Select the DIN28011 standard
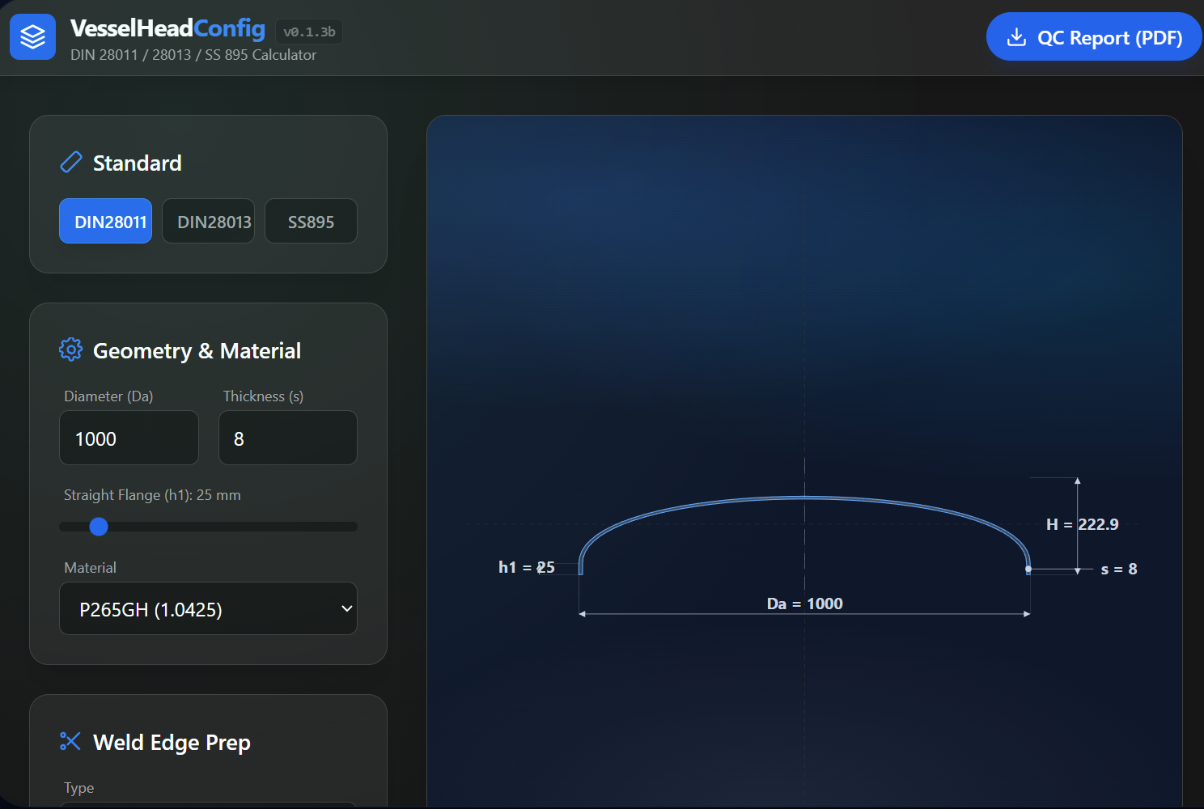The width and height of the screenshot is (1204, 809). tap(105, 221)
